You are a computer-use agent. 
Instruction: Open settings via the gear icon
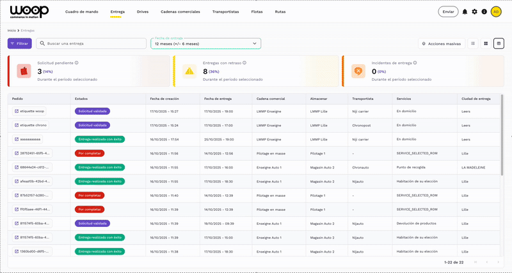tap(474, 12)
